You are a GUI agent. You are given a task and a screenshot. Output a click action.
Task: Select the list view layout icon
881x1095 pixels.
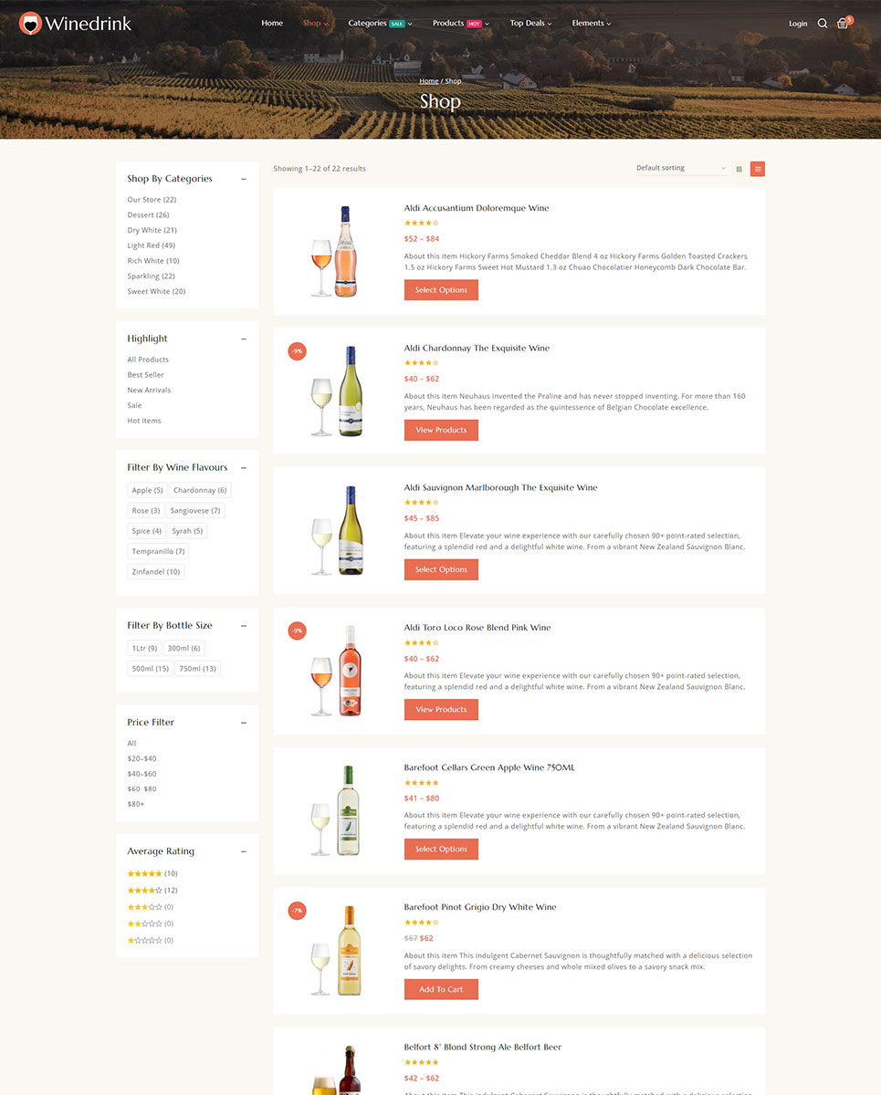(758, 169)
